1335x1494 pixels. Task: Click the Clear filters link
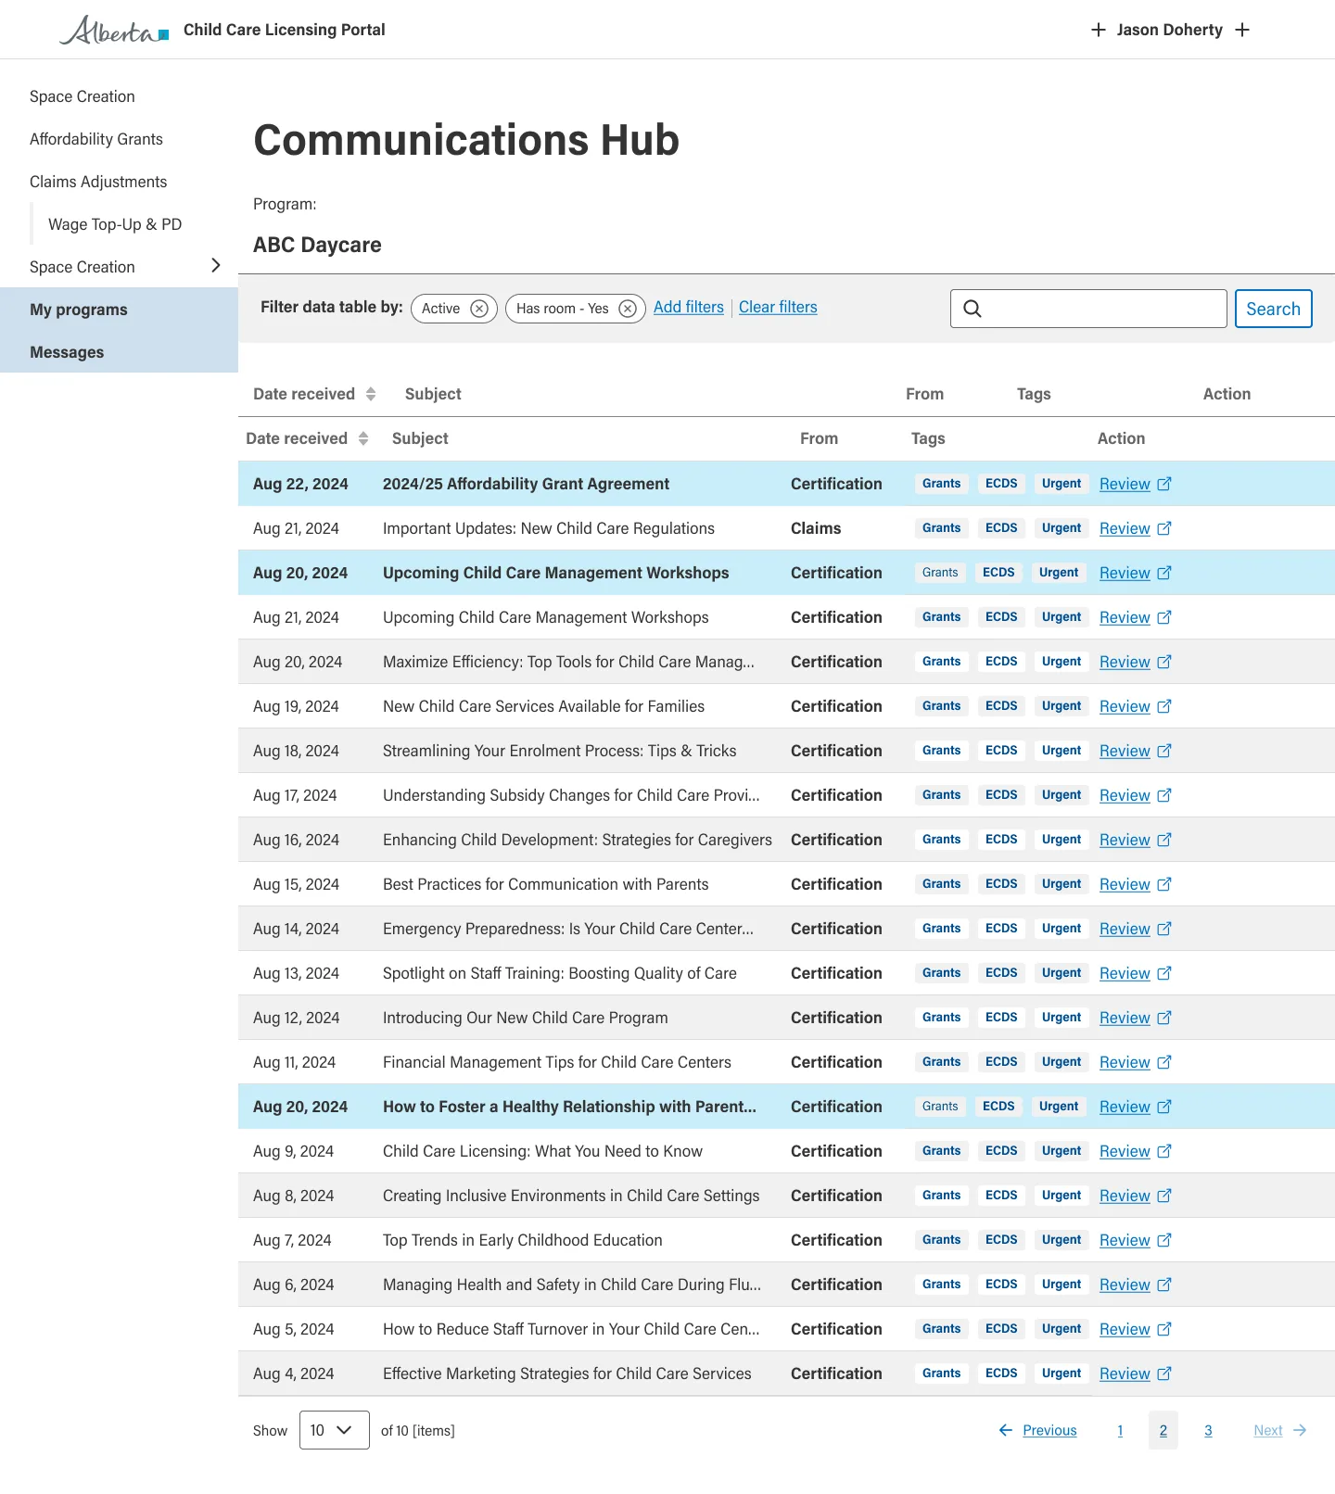click(x=778, y=307)
